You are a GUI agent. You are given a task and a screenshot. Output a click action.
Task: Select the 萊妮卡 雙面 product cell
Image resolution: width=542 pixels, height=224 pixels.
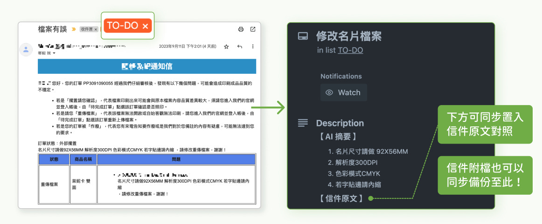(83, 184)
